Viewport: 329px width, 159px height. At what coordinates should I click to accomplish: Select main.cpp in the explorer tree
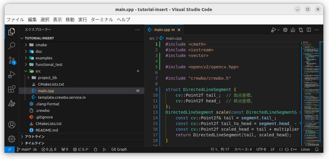pos(82,91)
